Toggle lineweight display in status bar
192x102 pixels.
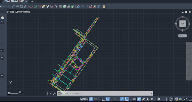[x=134, y=99]
